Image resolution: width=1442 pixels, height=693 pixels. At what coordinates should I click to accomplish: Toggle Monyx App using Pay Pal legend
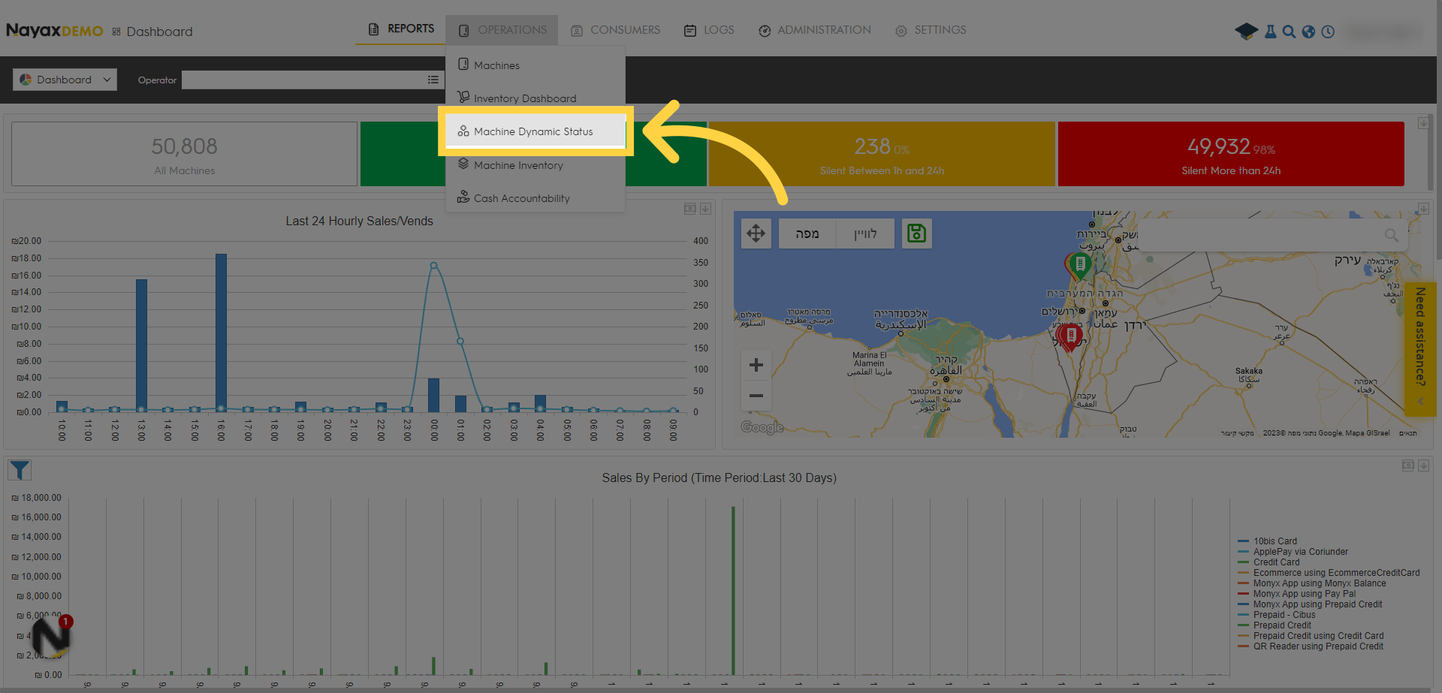coord(1296,594)
